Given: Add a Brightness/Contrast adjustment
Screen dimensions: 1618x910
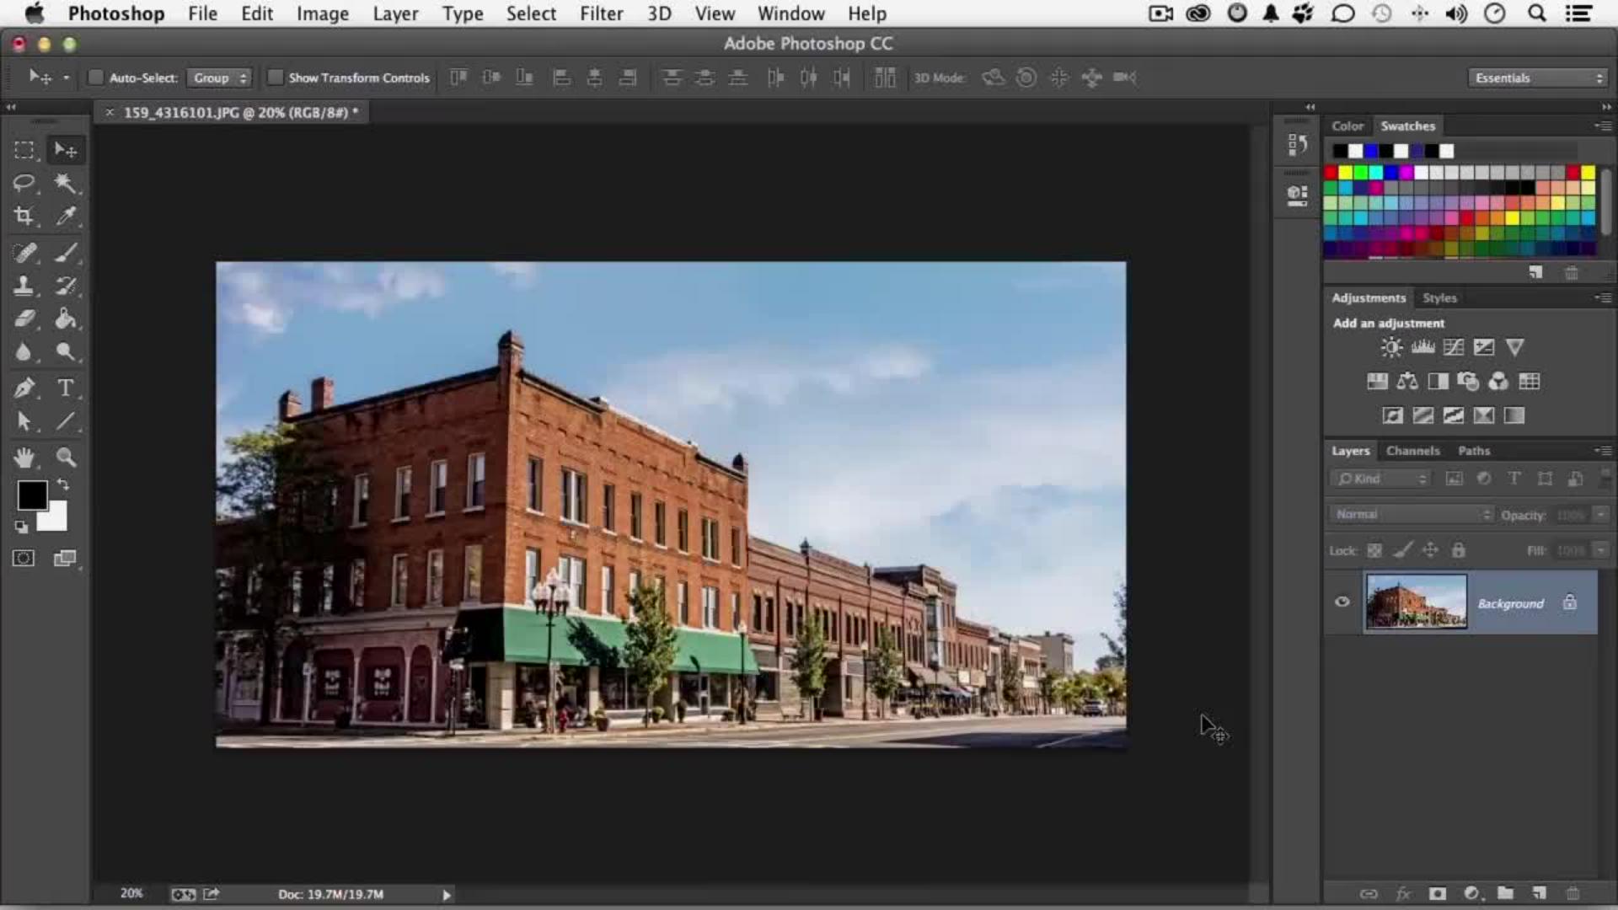Looking at the screenshot, I should pyautogui.click(x=1391, y=347).
